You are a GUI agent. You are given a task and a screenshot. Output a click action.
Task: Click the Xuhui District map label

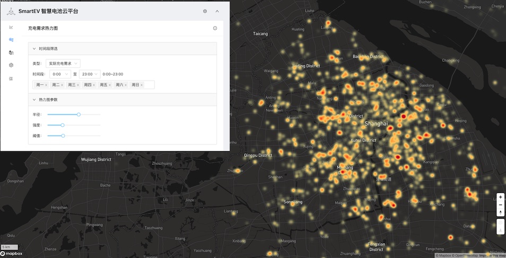[363, 141]
